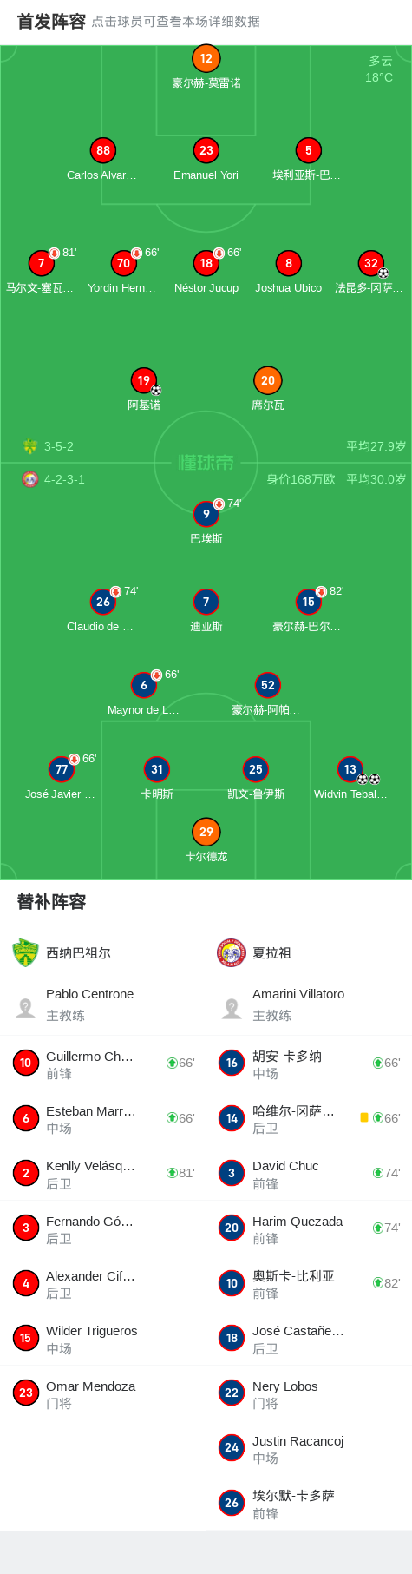Tap the 4-2-3-1 formation label

click(x=64, y=479)
